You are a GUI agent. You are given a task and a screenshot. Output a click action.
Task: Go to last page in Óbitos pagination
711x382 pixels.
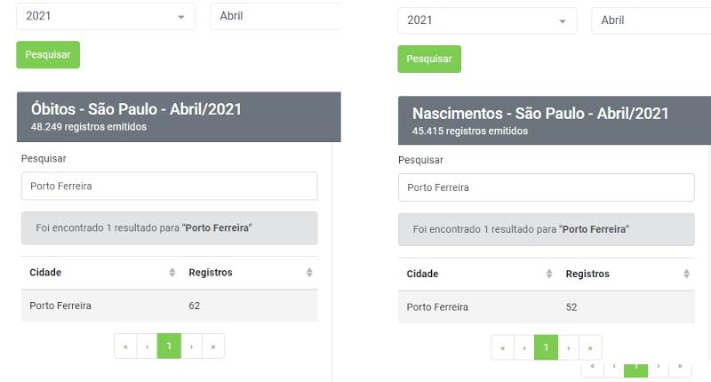(213, 346)
